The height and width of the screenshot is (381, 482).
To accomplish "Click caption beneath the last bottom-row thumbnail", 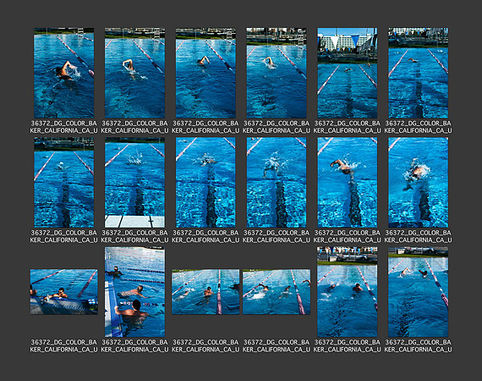I will point(418,346).
